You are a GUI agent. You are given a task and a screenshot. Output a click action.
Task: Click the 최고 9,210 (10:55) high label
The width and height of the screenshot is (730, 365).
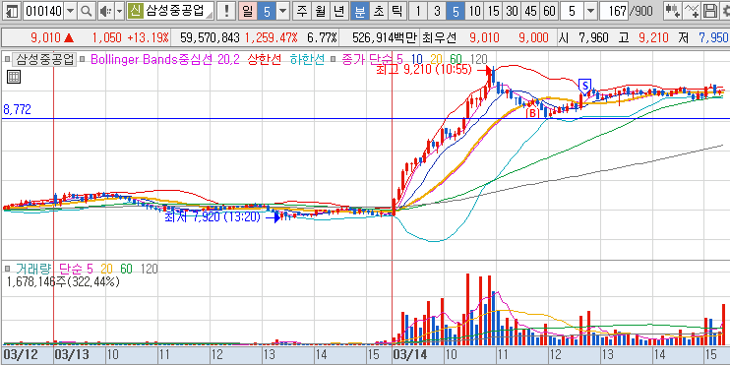[x=424, y=71]
